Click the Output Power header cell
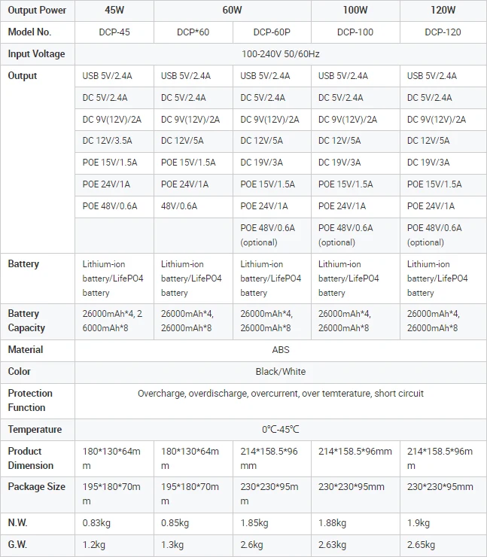Image resolution: width=487 pixels, height=557 pixels. pyautogui.click(x=37, y=11)
